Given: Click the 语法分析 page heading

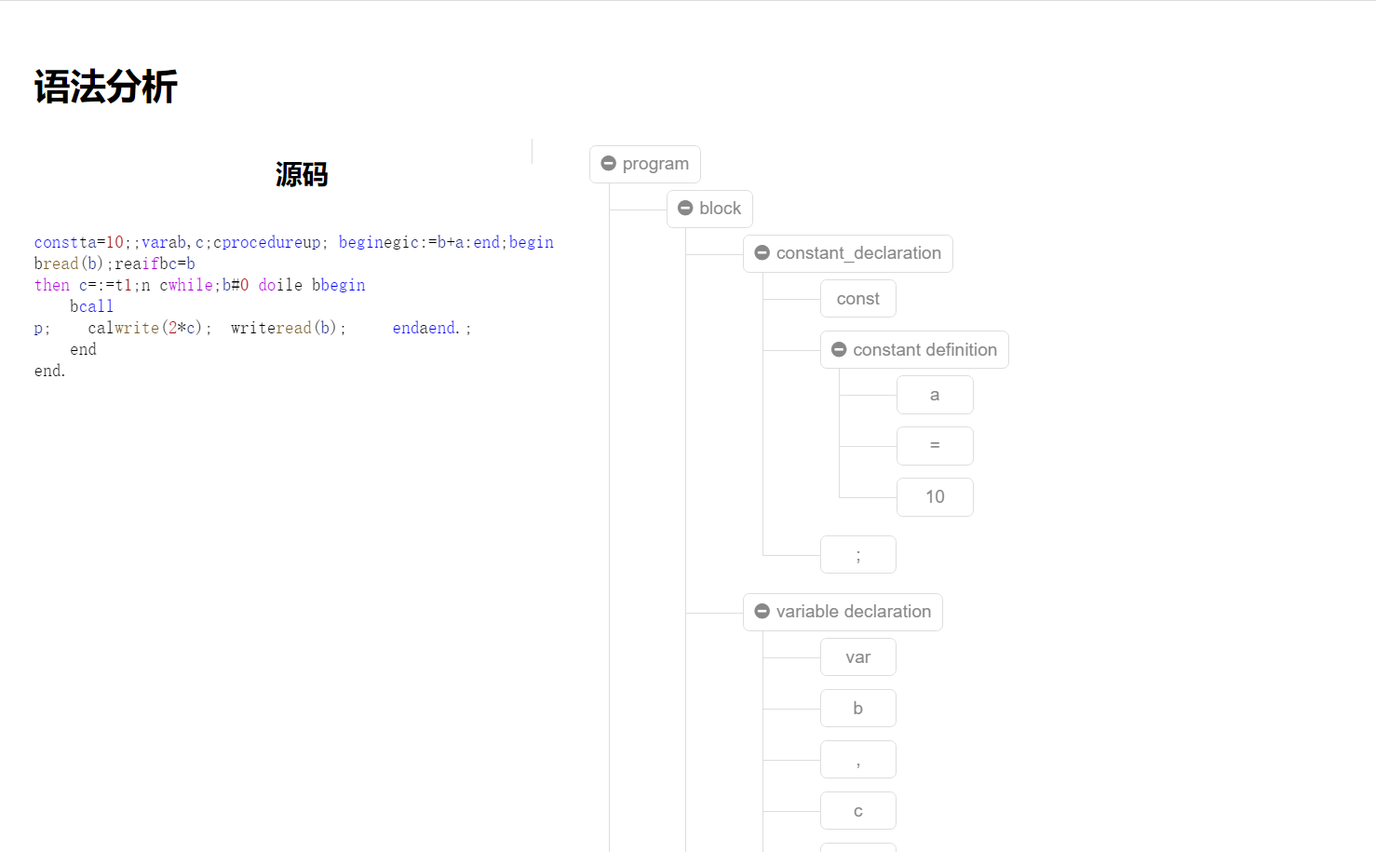Looking at the screenshot, I should [105, 87].
